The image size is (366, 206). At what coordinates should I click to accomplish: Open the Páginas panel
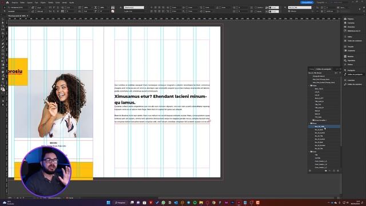[351, 19]
